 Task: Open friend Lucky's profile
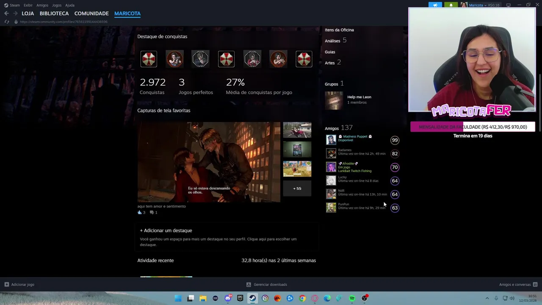click(342, 177)
